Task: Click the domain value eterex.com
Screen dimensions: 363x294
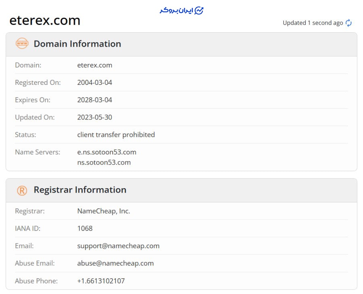Action: point(95,65)
